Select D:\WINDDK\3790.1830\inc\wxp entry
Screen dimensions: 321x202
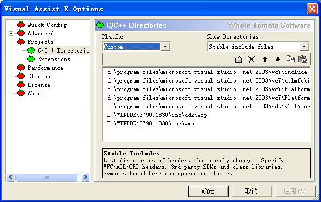coord(150,123)
